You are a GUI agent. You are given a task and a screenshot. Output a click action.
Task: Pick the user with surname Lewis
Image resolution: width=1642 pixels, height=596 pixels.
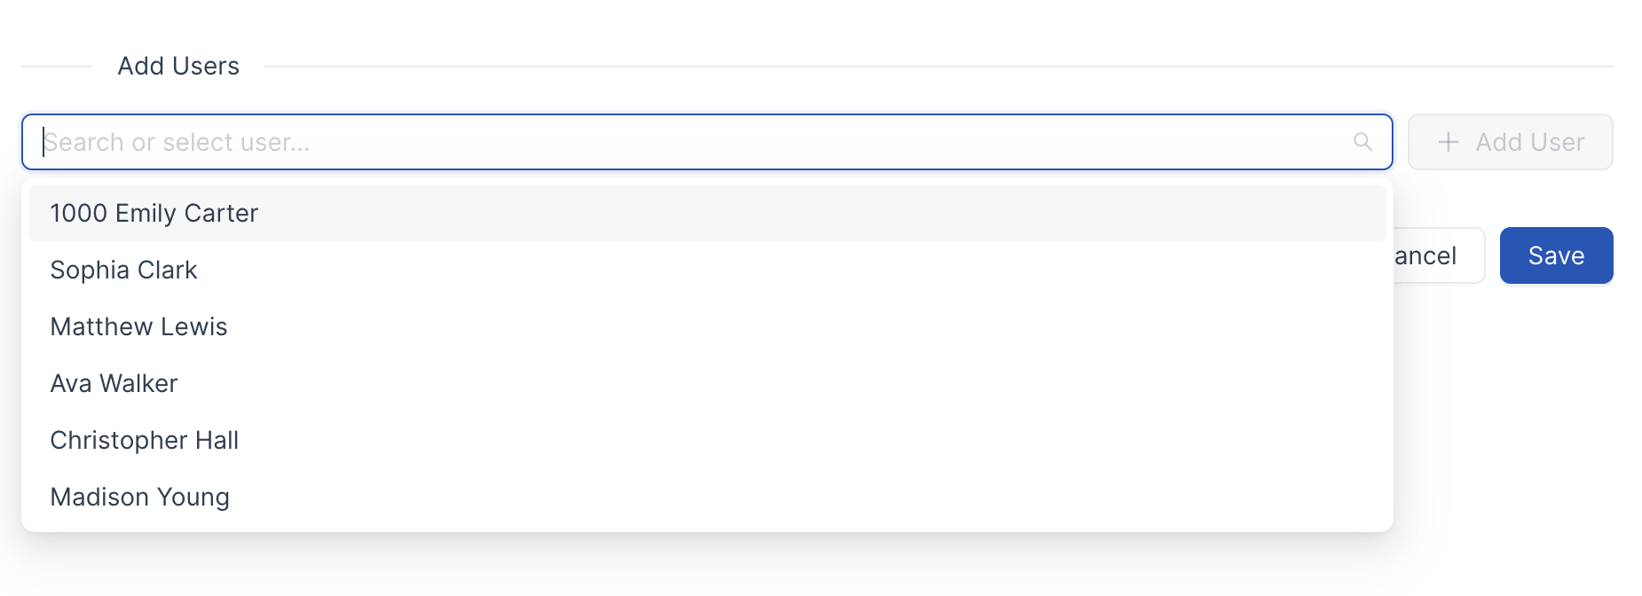tap(707, 326)
